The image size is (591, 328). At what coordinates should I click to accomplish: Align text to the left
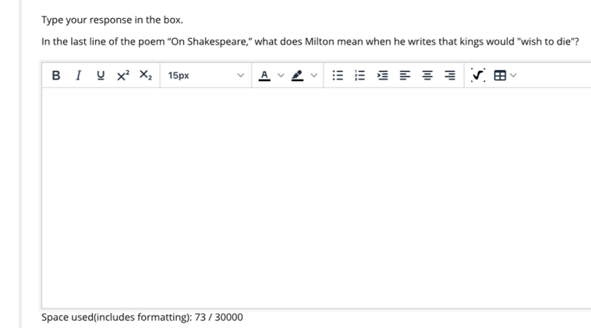click(405, 76)
